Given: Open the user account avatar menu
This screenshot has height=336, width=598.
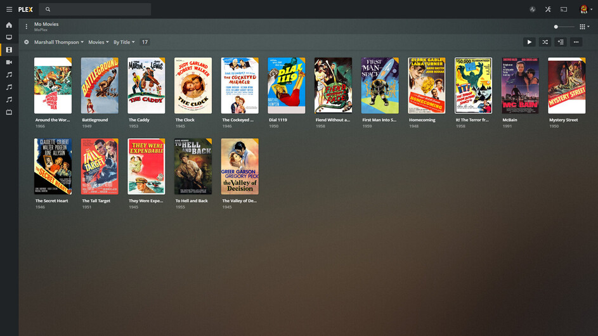Looking at the screenshot, I should 585,10.
